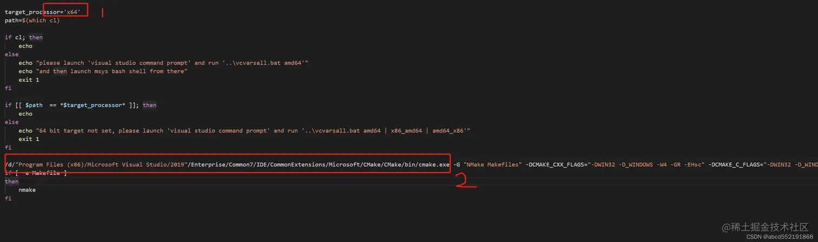Click the -DCMAKE_C_FLAGS argument
This screenshot has height=242, width=818.
(763, 164)
